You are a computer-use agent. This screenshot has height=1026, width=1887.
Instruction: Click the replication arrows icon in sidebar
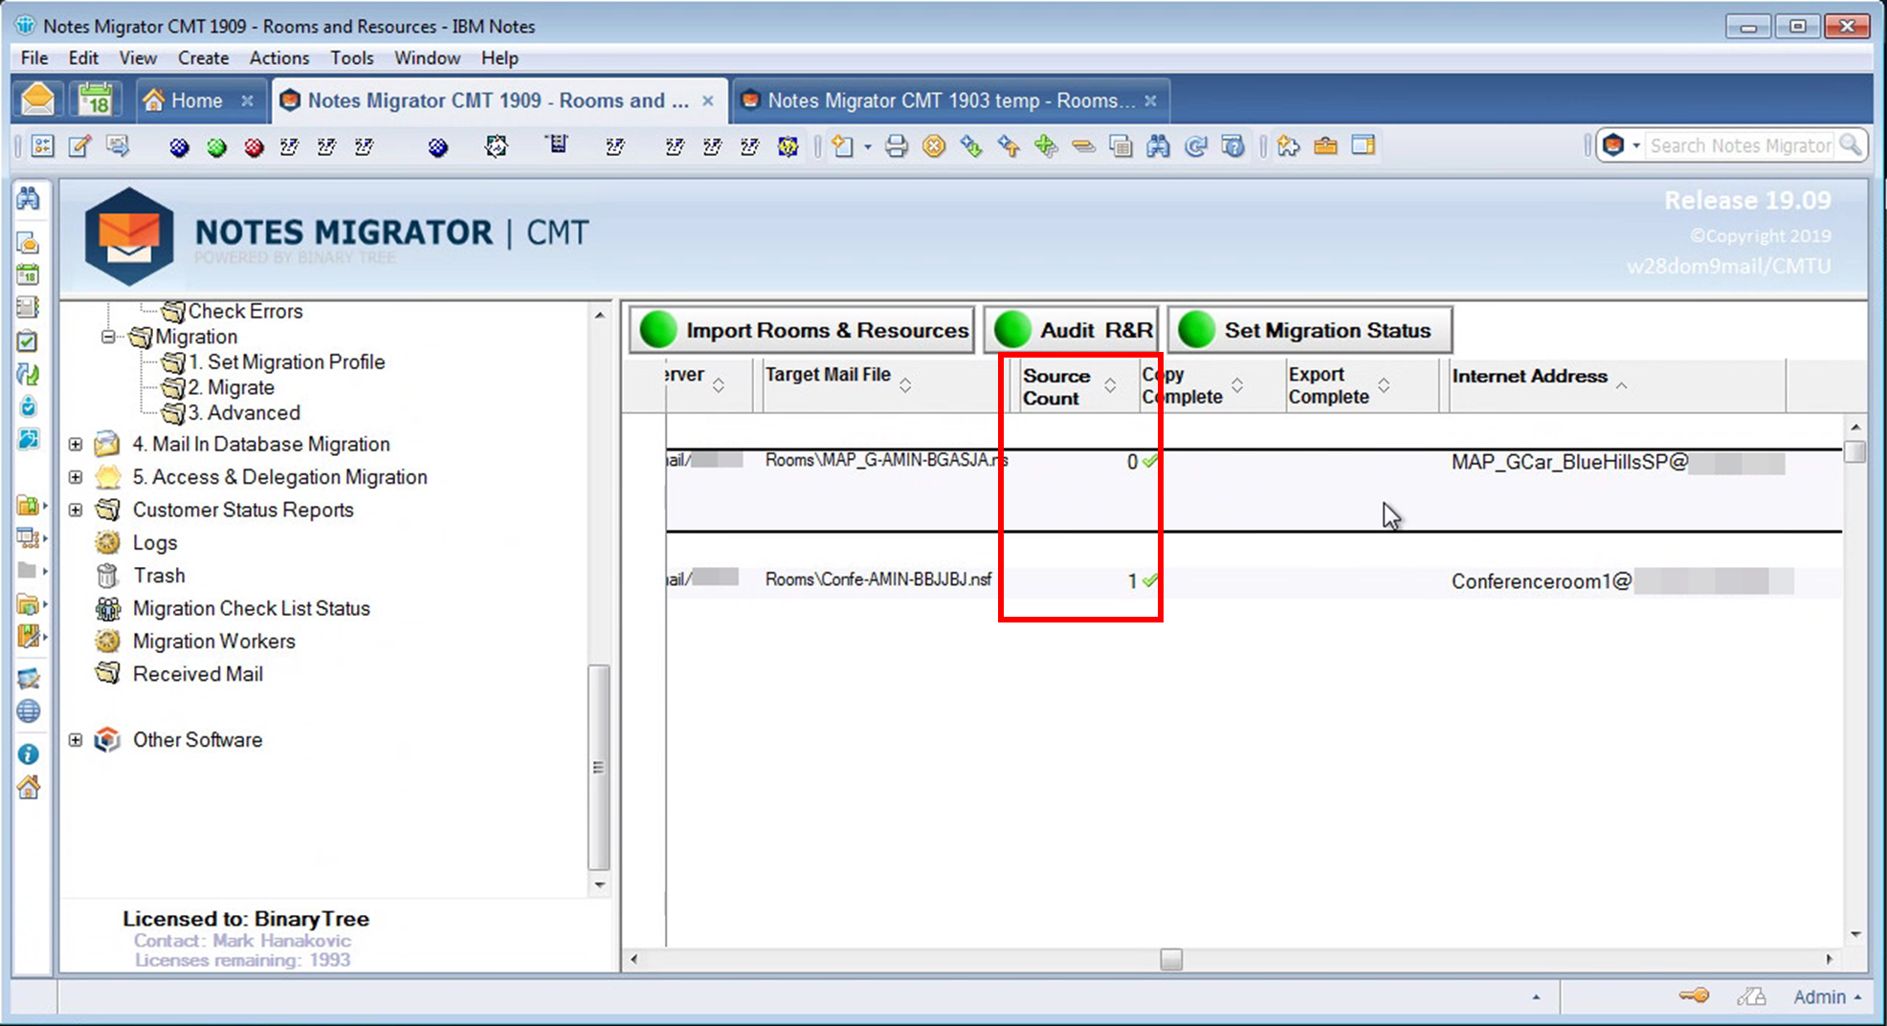tap(29, 374)
